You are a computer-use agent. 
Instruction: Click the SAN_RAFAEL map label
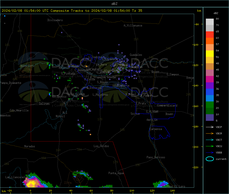coord(93,69)
